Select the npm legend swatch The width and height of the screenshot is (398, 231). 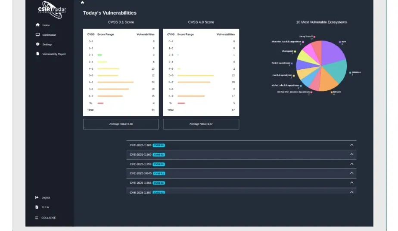[x=339, y=42]
